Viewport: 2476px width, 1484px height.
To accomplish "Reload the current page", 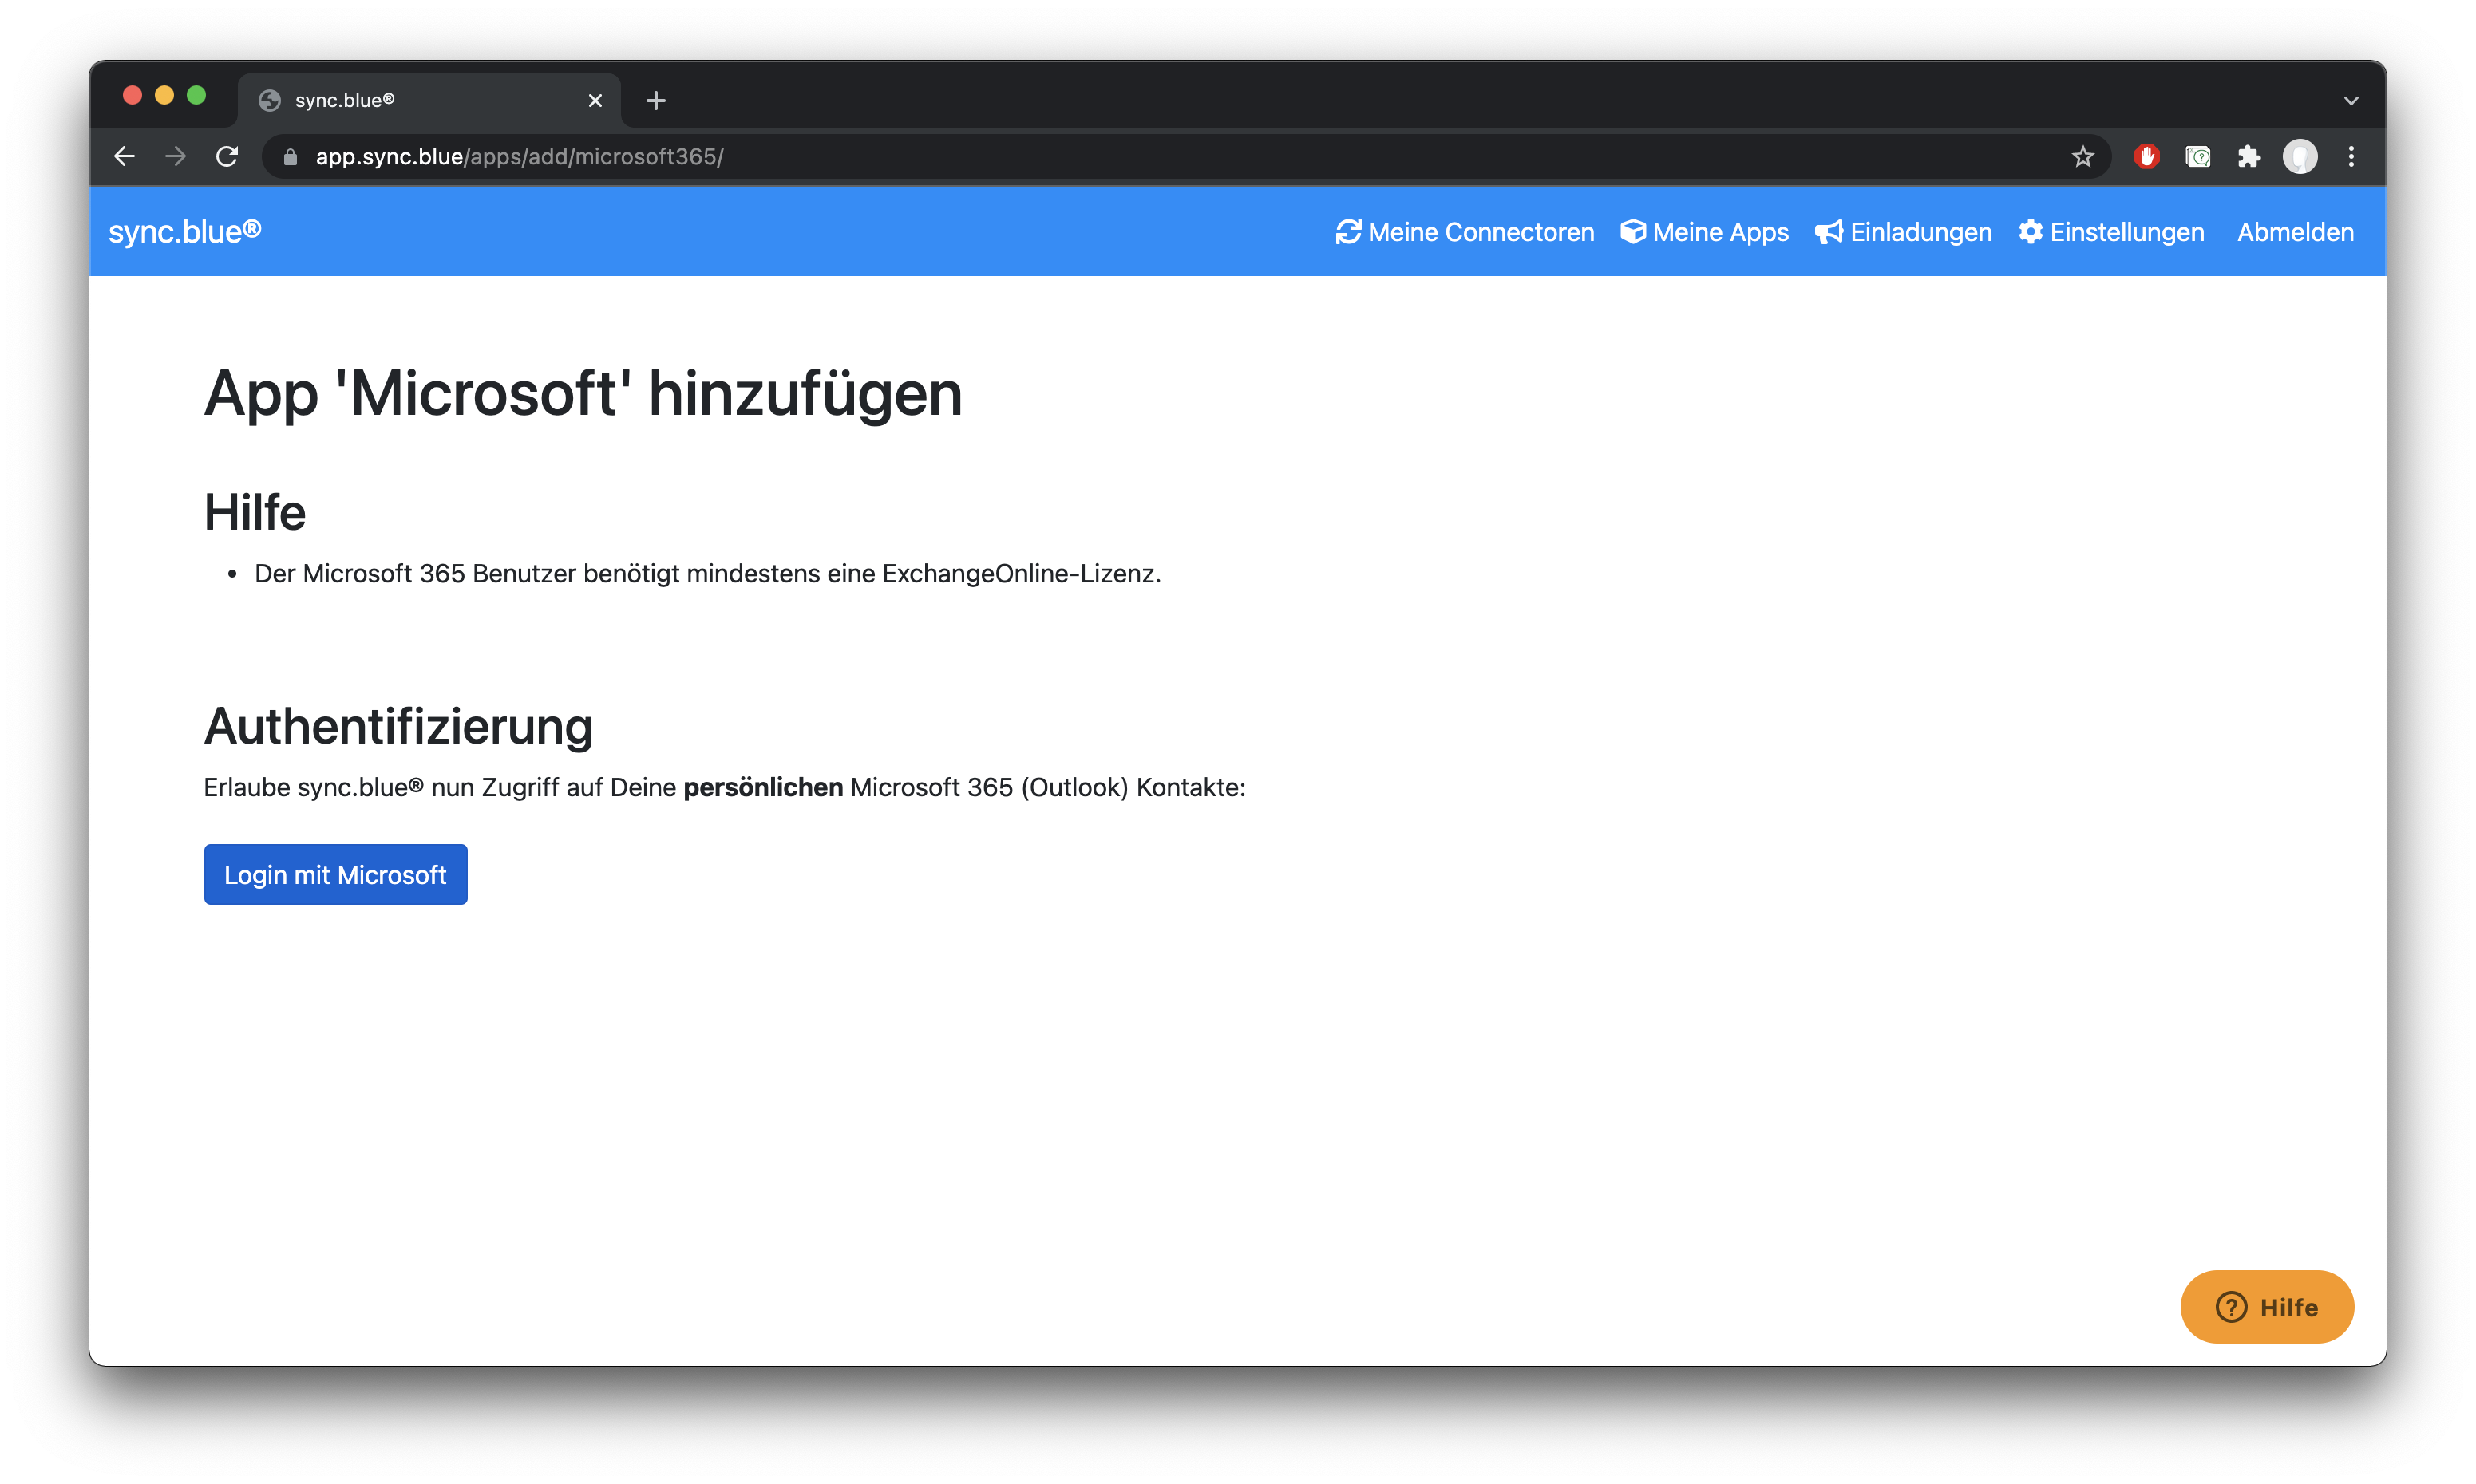I will [x=227, y=157].
